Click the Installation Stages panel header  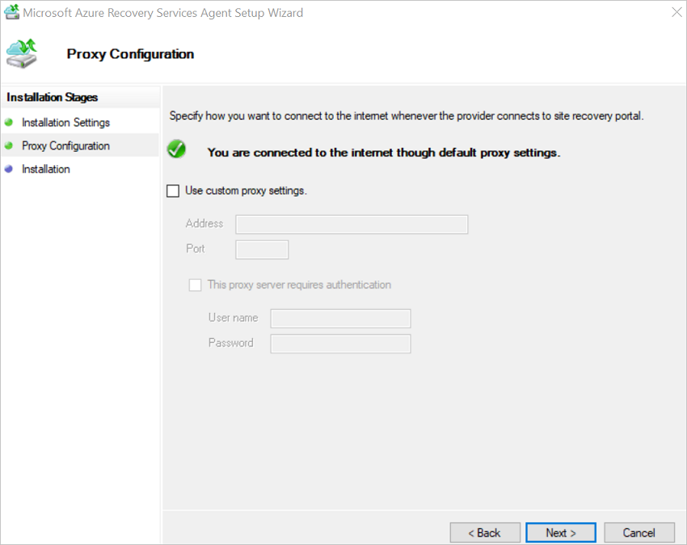tap(51, 96)
